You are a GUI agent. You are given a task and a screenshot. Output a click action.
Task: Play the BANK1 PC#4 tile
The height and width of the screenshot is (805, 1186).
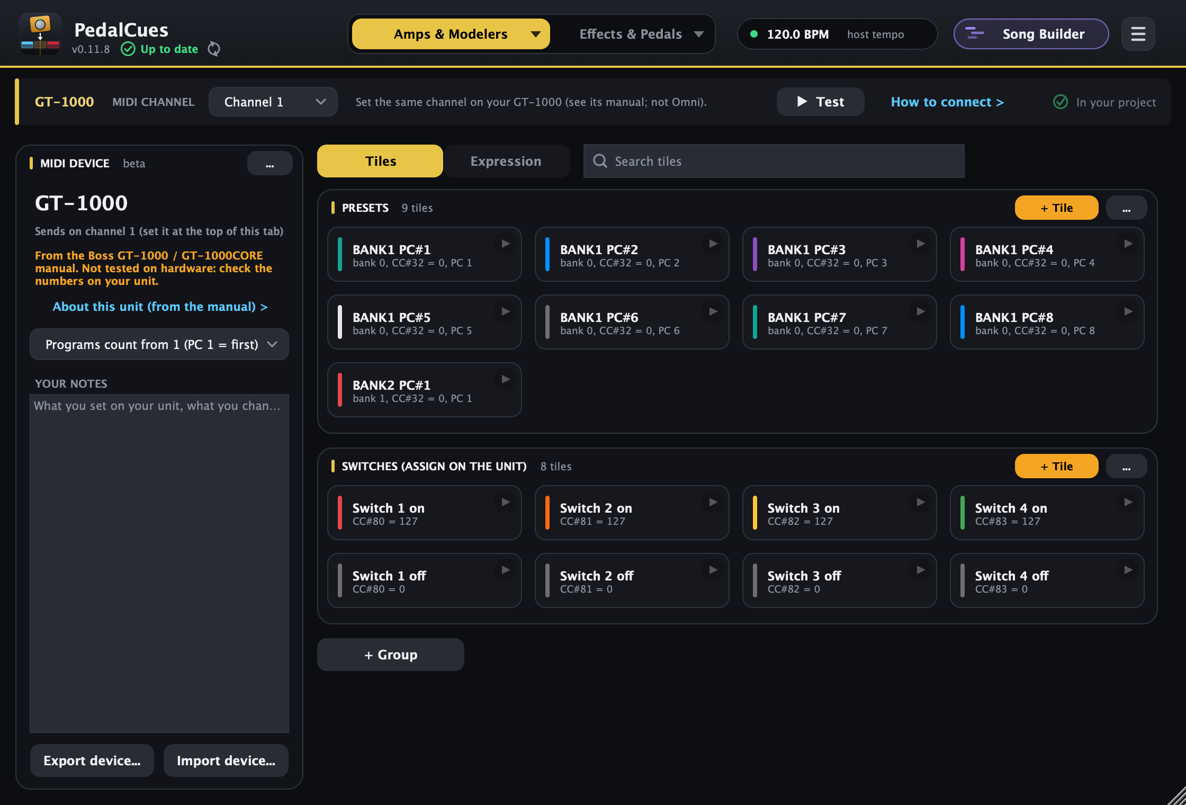click(x=1128, y=244)
